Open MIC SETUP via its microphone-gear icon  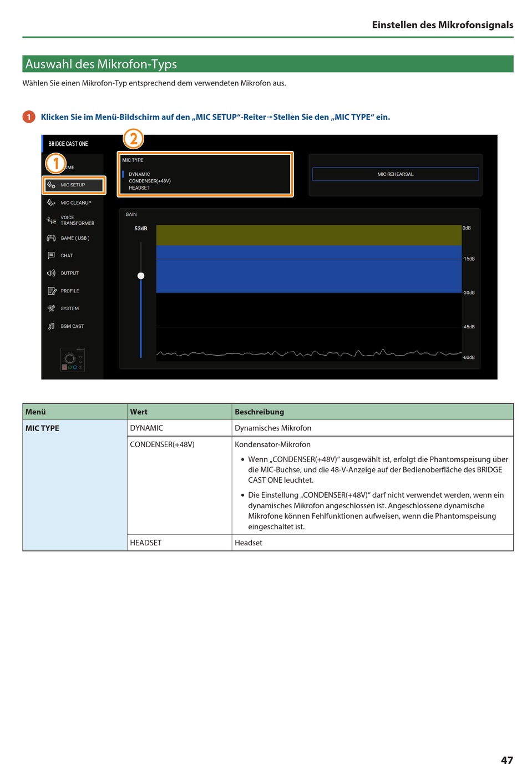click(x=51, y=185)
